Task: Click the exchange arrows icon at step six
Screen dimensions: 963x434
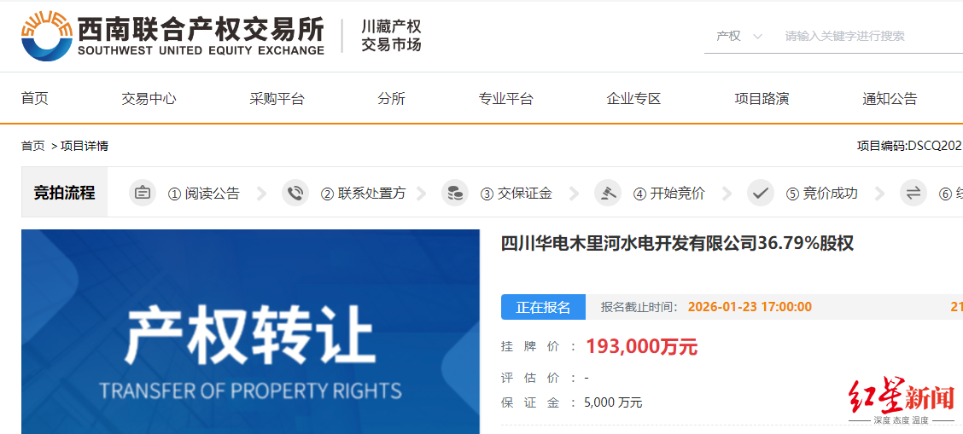Action: 913,194
